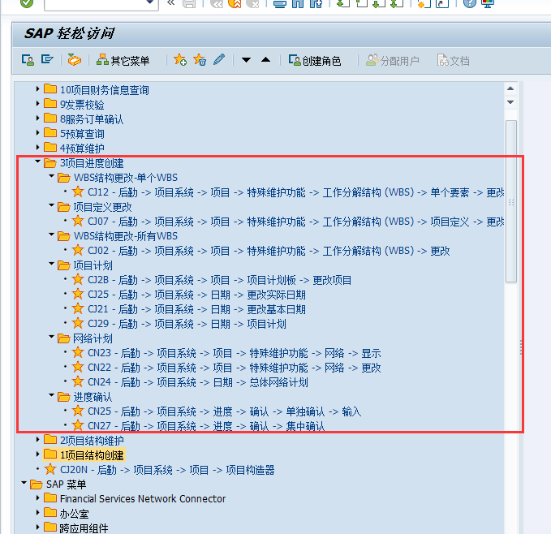
Task: Click the Find binoculars icon
Action: [298, 3]
